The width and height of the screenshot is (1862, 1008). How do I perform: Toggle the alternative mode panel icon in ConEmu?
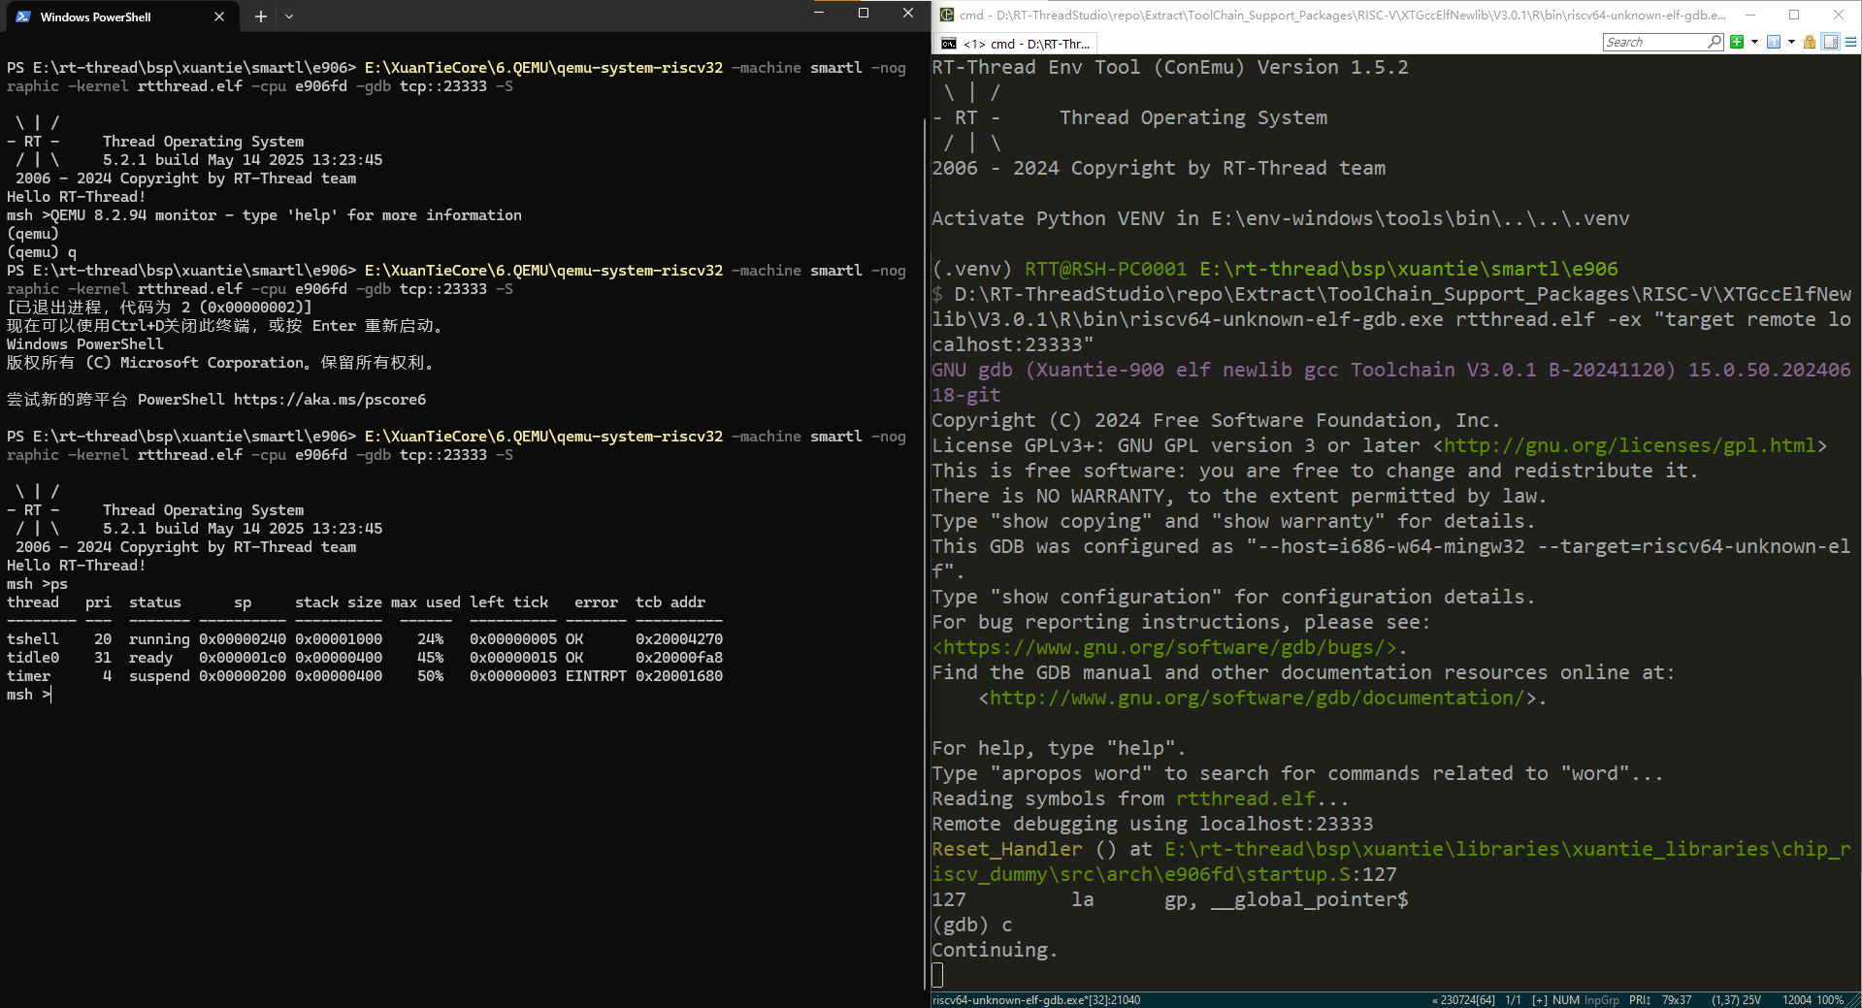point(1830,42)
